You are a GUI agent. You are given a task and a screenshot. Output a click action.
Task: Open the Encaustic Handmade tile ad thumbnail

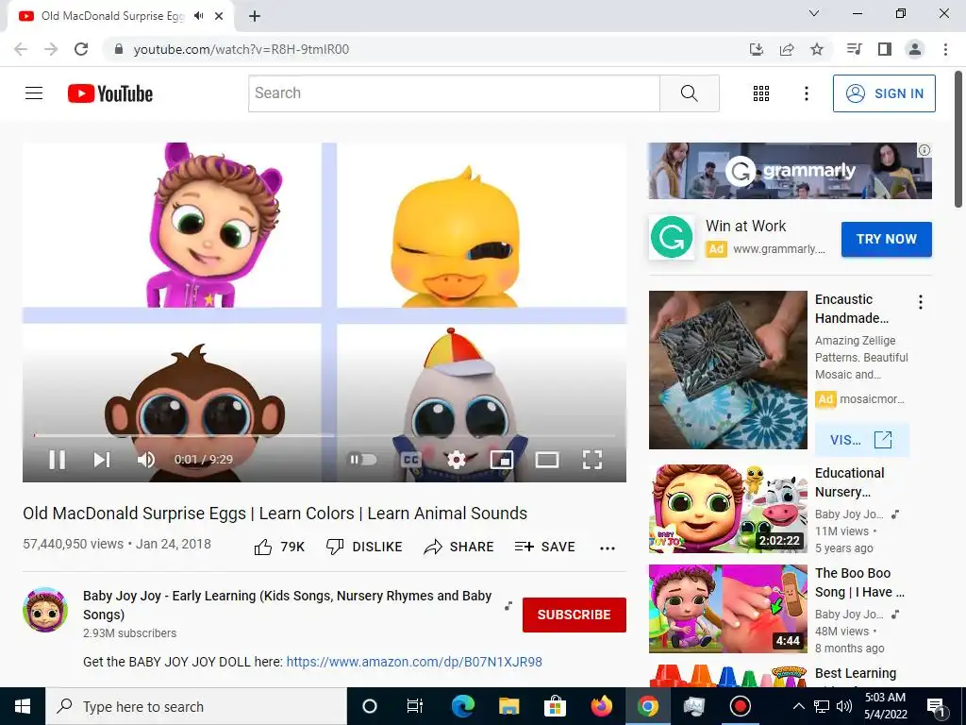click(727, 370)
